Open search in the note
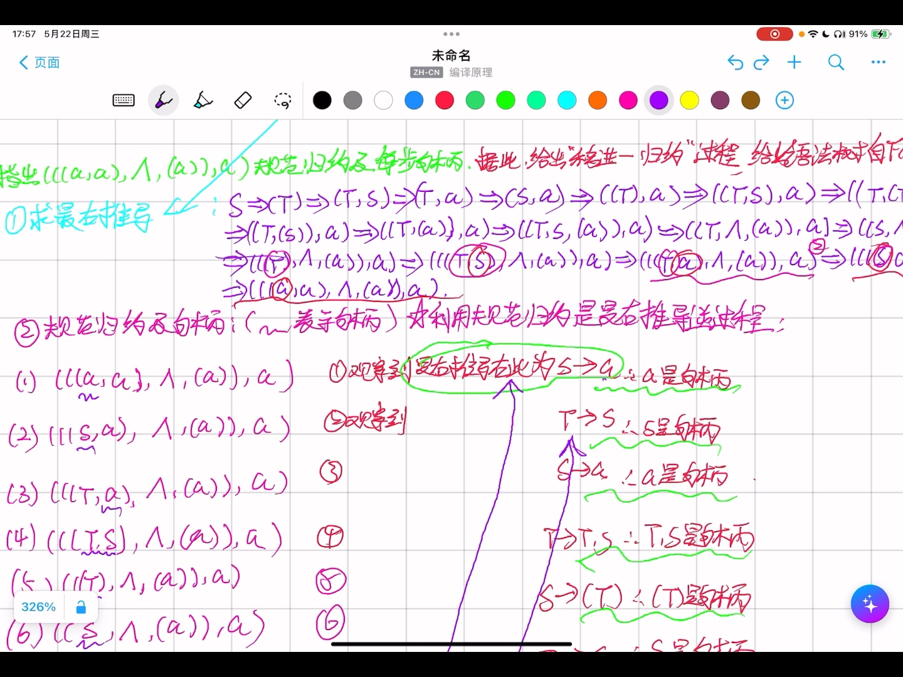This screenshot has width=903, height=677. point(836,62)
